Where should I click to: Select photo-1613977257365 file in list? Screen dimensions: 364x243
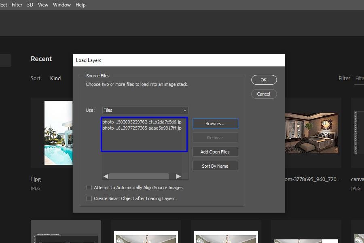(x=142, y=128)
